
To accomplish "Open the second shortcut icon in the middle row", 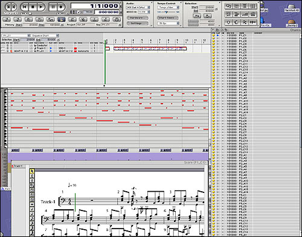I will (237, 14).
